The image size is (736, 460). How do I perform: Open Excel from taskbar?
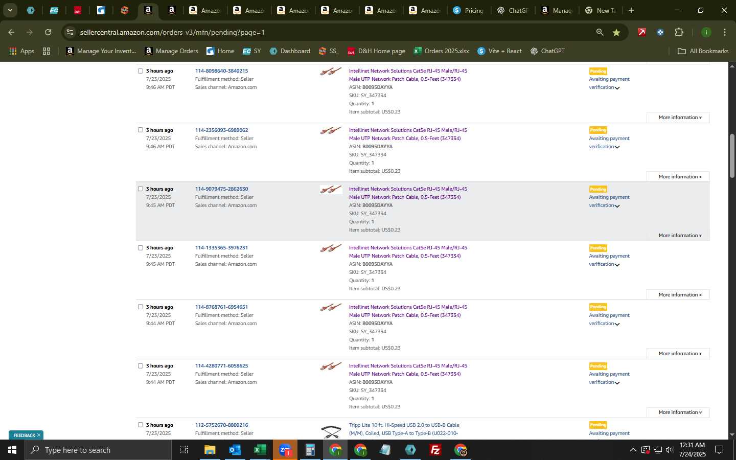(260, 450)
